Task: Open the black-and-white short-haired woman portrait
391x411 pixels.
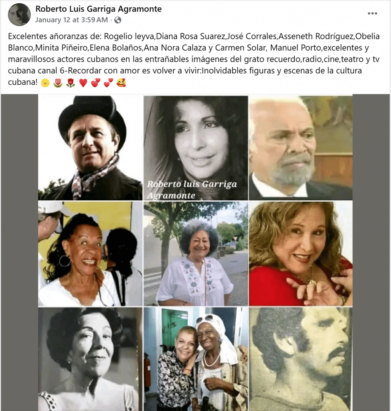Action: click(x=90, y=359)
